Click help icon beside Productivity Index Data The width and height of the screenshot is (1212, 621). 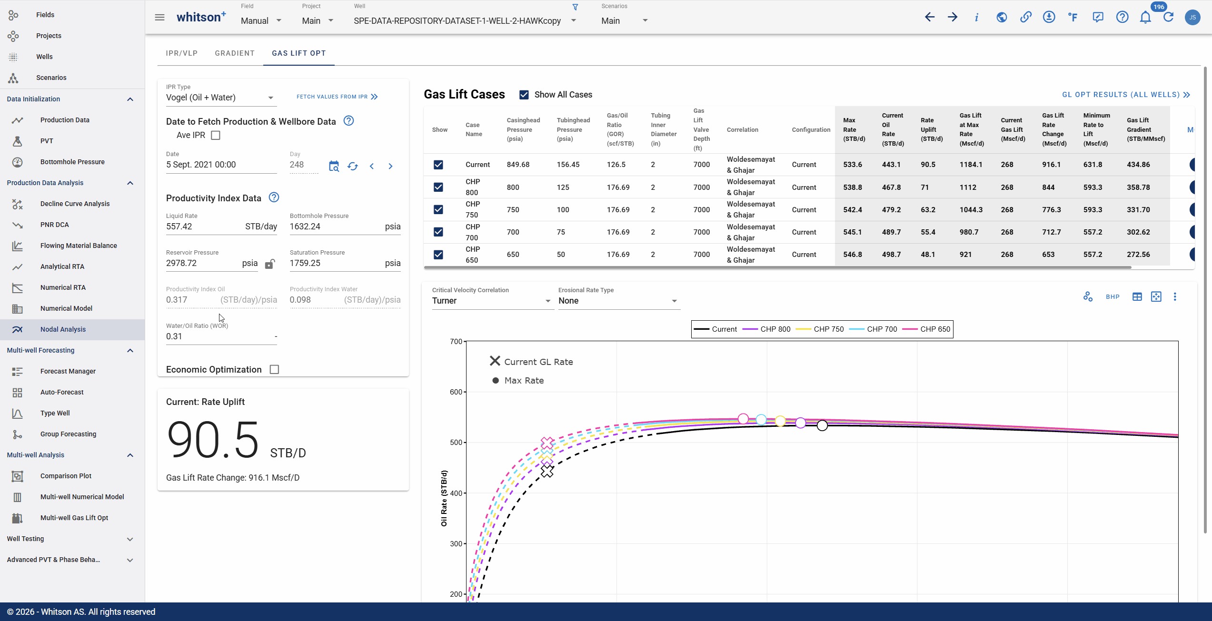pyautogui.click(x=274, y=197)
